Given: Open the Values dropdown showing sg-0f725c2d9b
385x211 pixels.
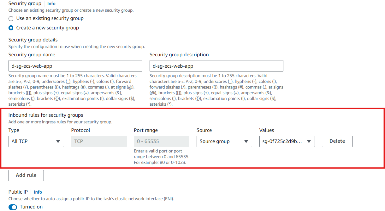Looking at the screenshot, I should tap(287, 141).
